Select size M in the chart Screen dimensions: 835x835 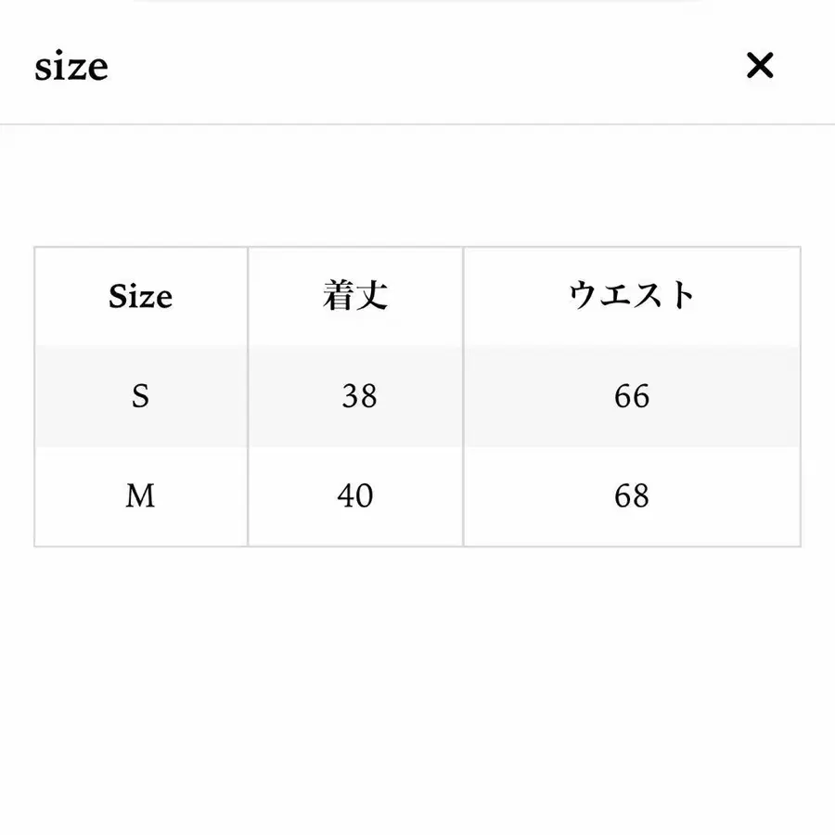point(141,495)
